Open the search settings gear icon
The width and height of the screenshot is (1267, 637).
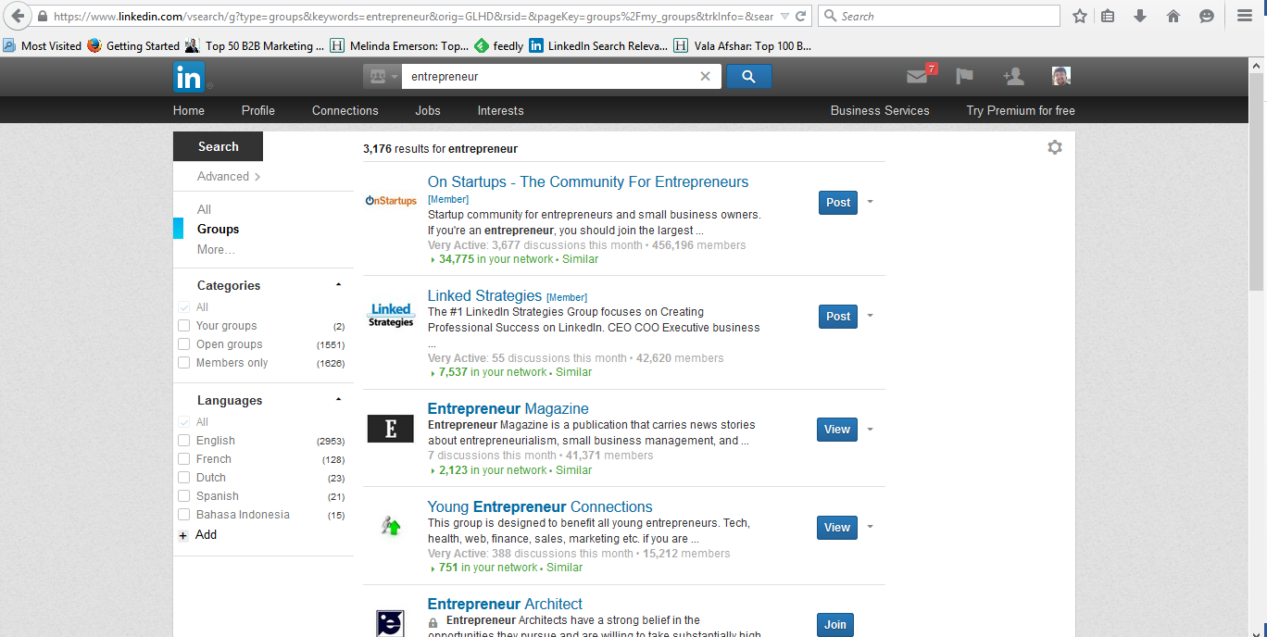(1054, 147)
